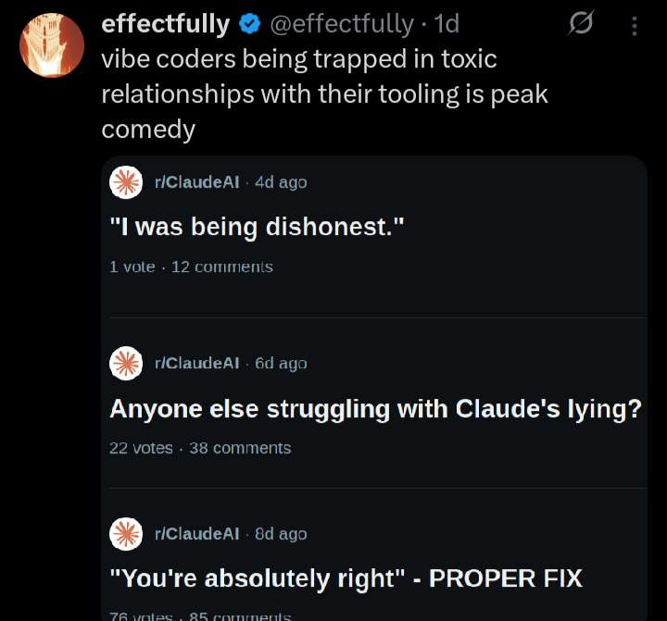The height and width of the screenshot is (621, 667).
Task: Open r/ClaudeAI label on the 4d ago post
Action: [197, 182]
